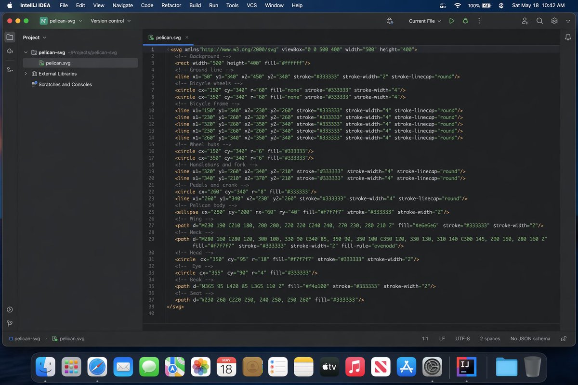
Task: Open the Services run icon in left strip
Action: [x=10, y=309]
